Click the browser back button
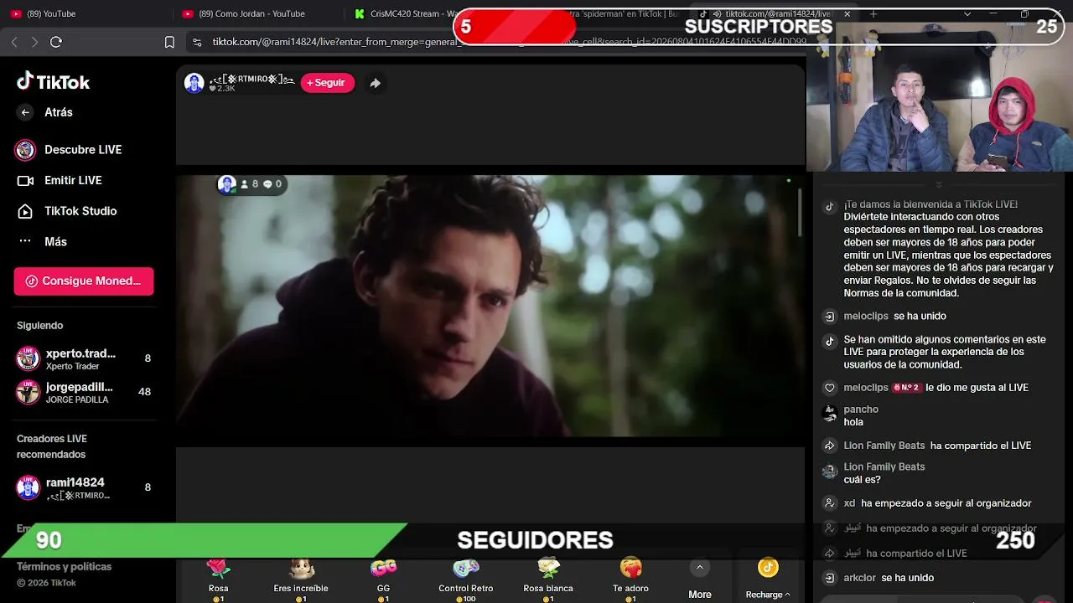Viewport: 1073px width, 603px height. (14, 42)
